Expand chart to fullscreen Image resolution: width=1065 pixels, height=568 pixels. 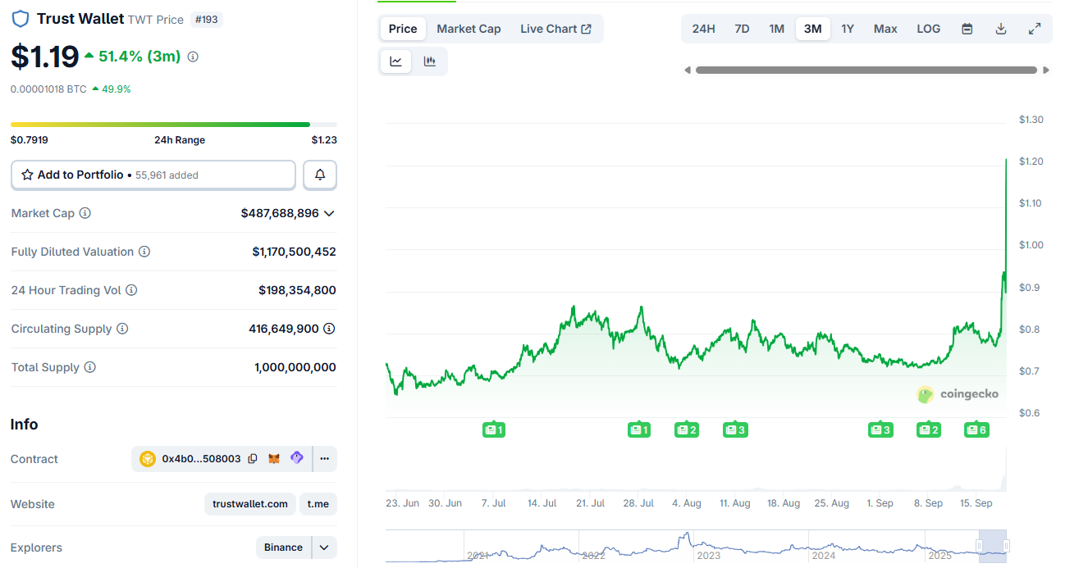pos(1035,29)
